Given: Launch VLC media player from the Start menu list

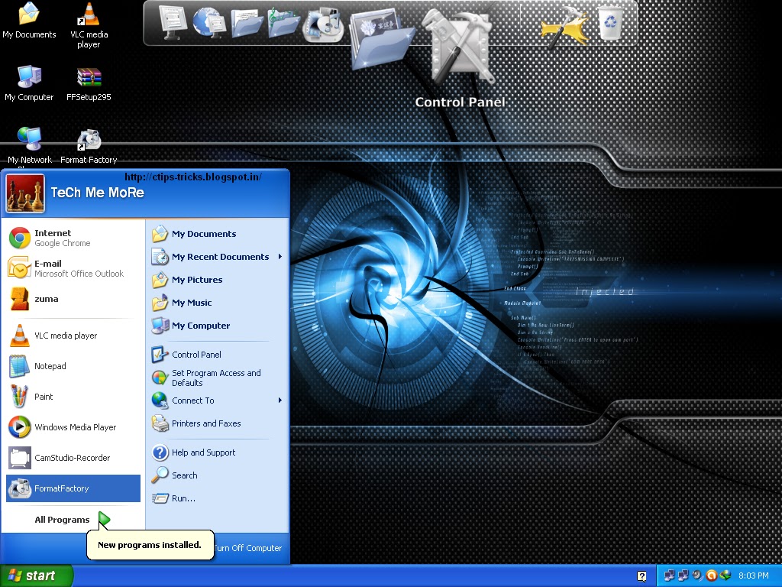Looking at the screenshot, I should click(x=73, y=336).
